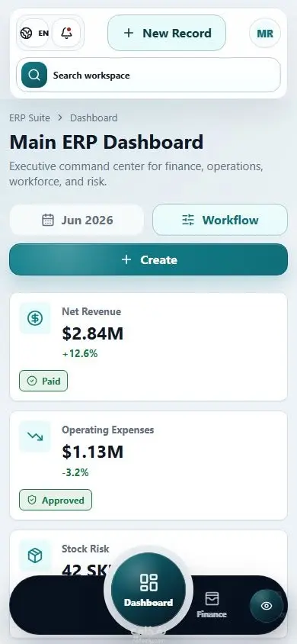The height and width of the screenshot is (644, 297).
Task: Click the magnifier search icon
Action: coord(34,76)
